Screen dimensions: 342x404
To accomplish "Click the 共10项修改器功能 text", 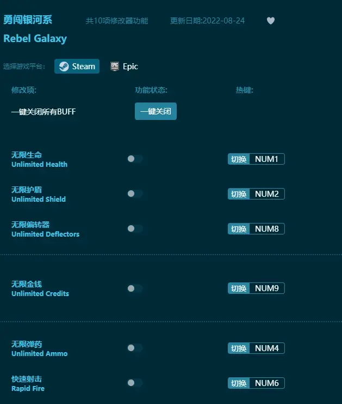I will [x=117, y=21].
